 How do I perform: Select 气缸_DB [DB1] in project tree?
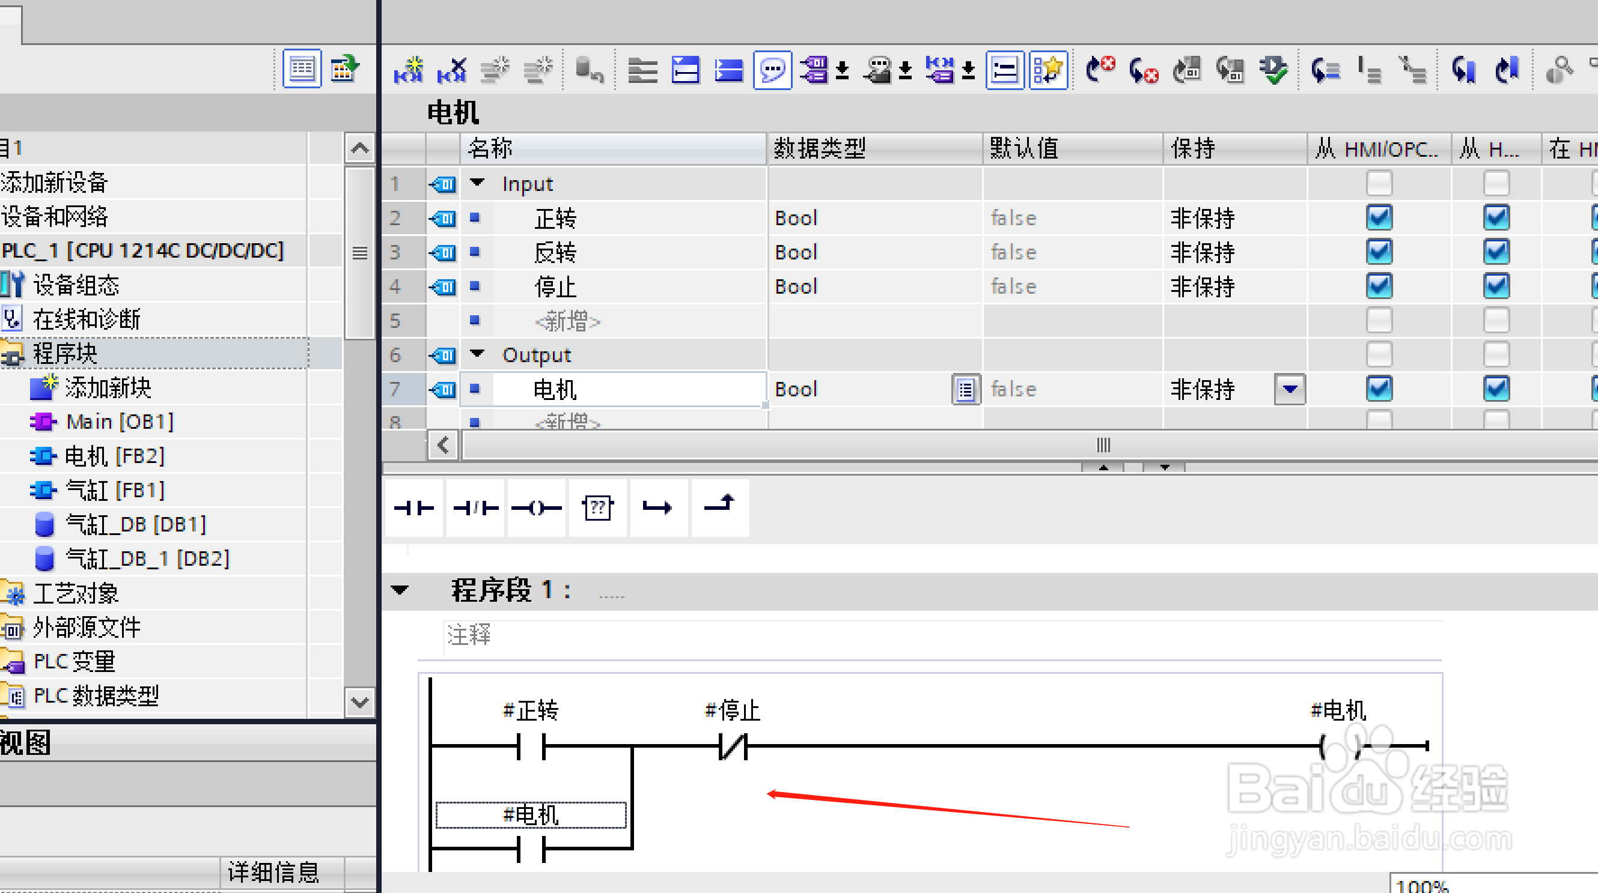[135, 524]
